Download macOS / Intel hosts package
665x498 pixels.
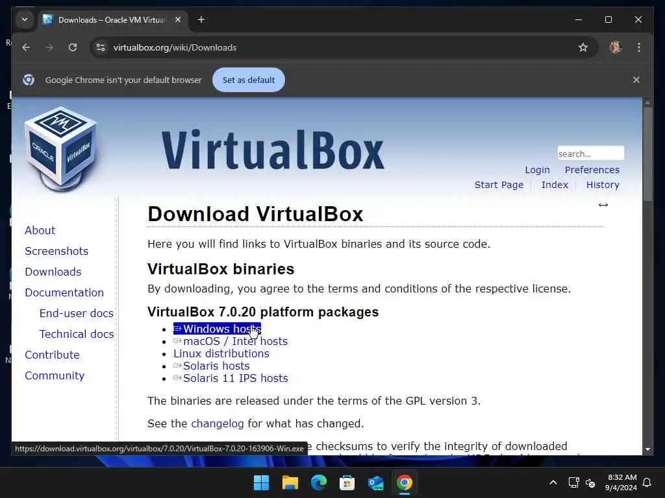tap(231, 341)
